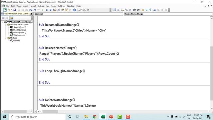Screen dimensions: 213x120
Task: Click the Comment Block icon
Action: pyautogui.click(x=146, y=10)
